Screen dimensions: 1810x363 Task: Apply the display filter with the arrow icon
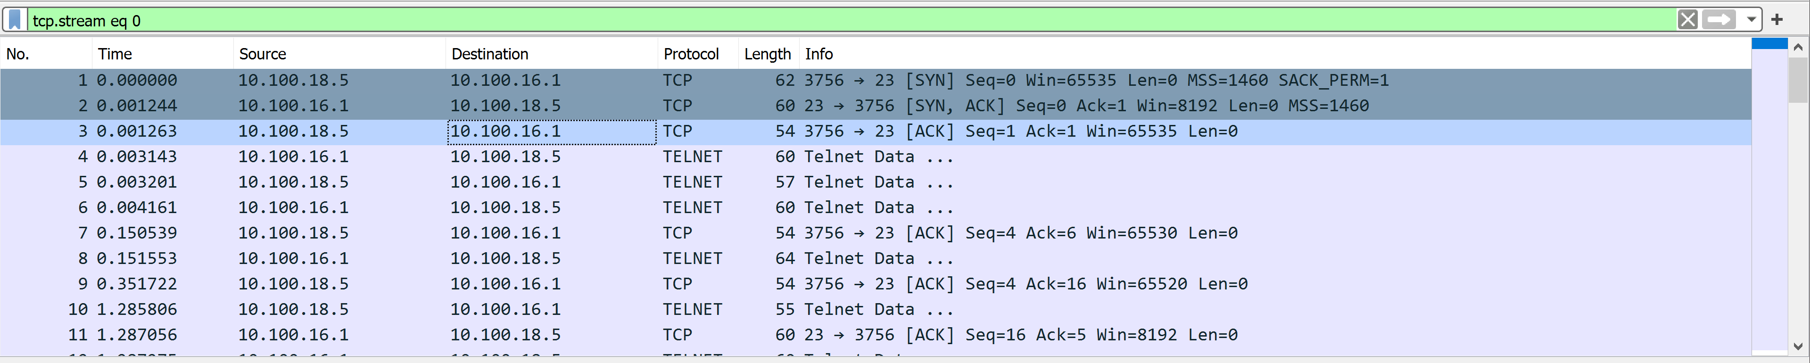(1719, 20)
